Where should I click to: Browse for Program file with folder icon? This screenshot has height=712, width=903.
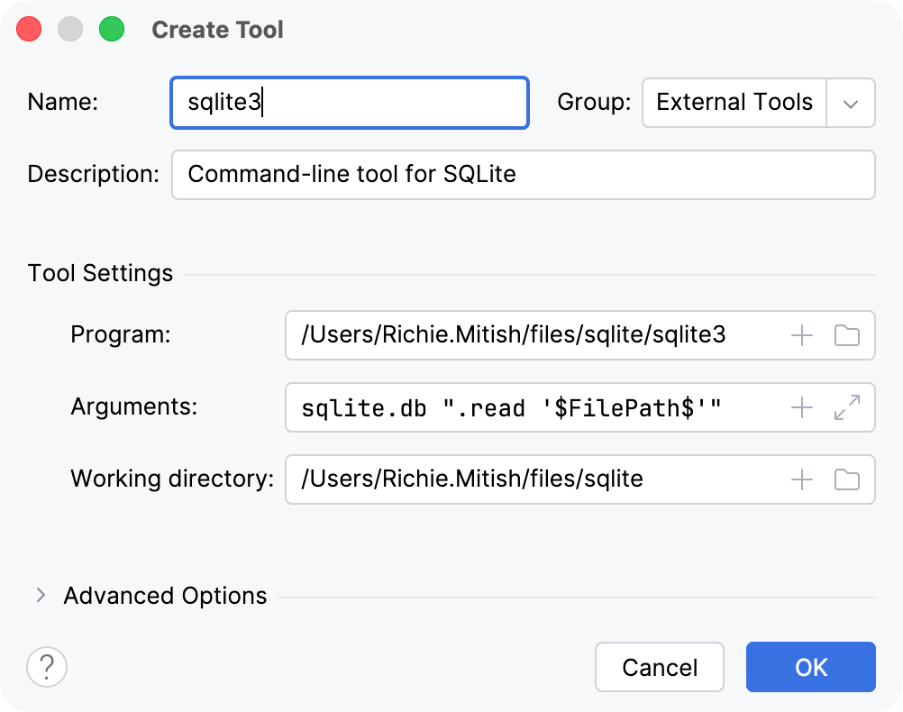(846, 335)
